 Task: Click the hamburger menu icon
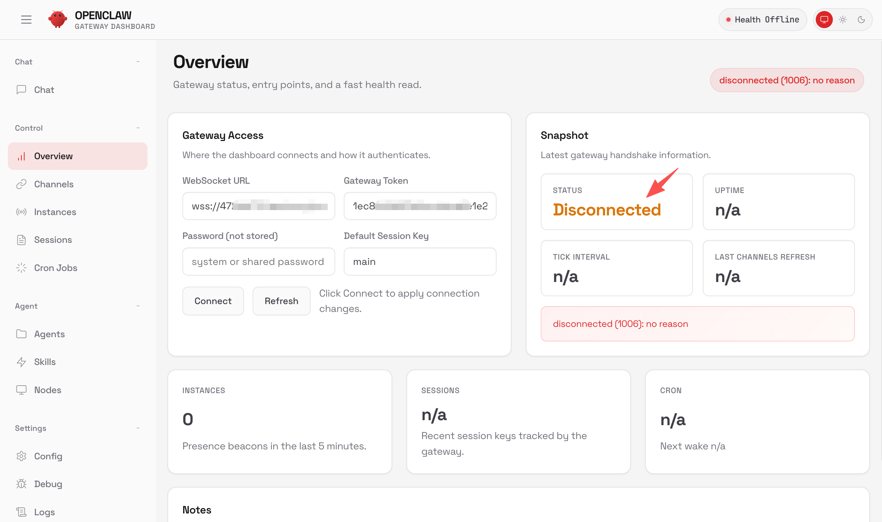tap(26, 20)
